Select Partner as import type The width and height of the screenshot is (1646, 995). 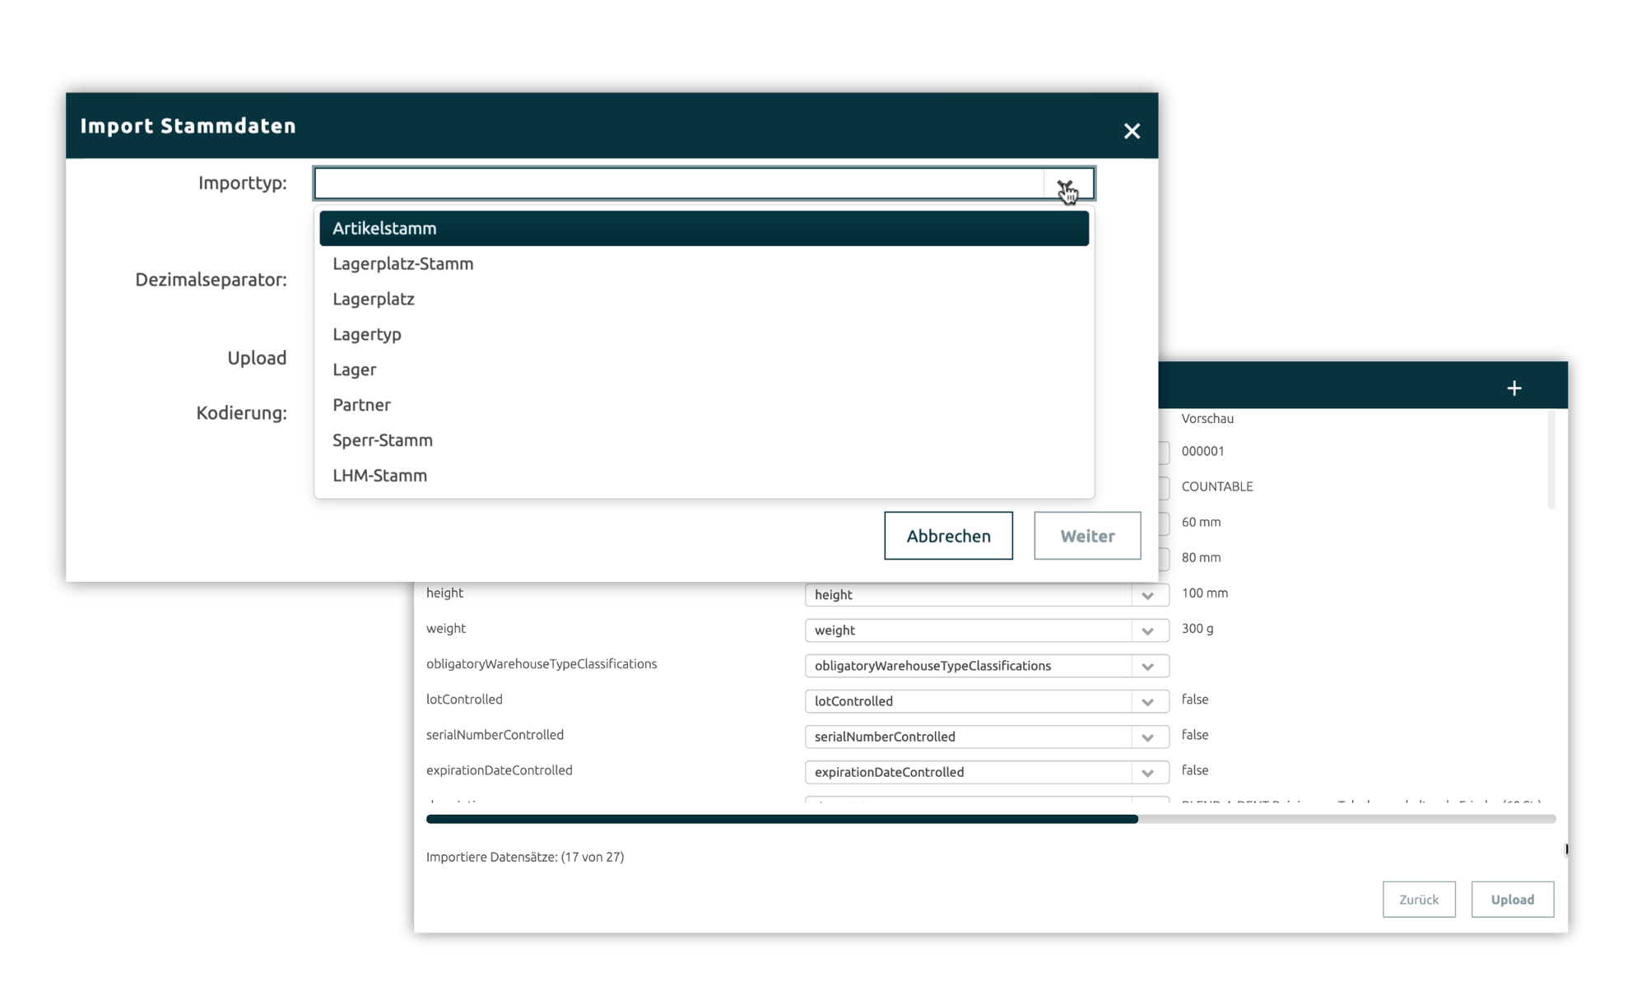coord(361,405)
